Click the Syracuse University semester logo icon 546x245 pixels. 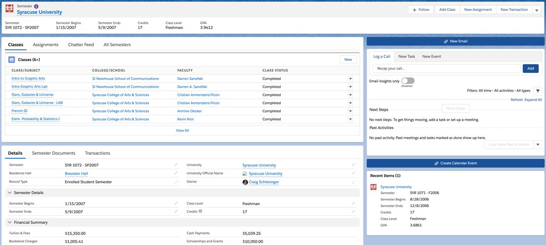(9, 9)
